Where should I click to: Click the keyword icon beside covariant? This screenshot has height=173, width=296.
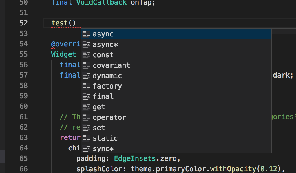[x=86, y=65]
